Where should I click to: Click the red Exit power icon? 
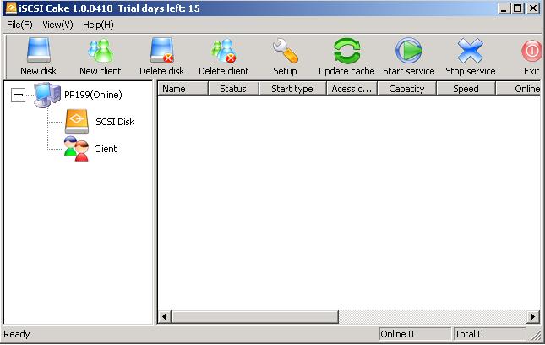tap(531, 51)
